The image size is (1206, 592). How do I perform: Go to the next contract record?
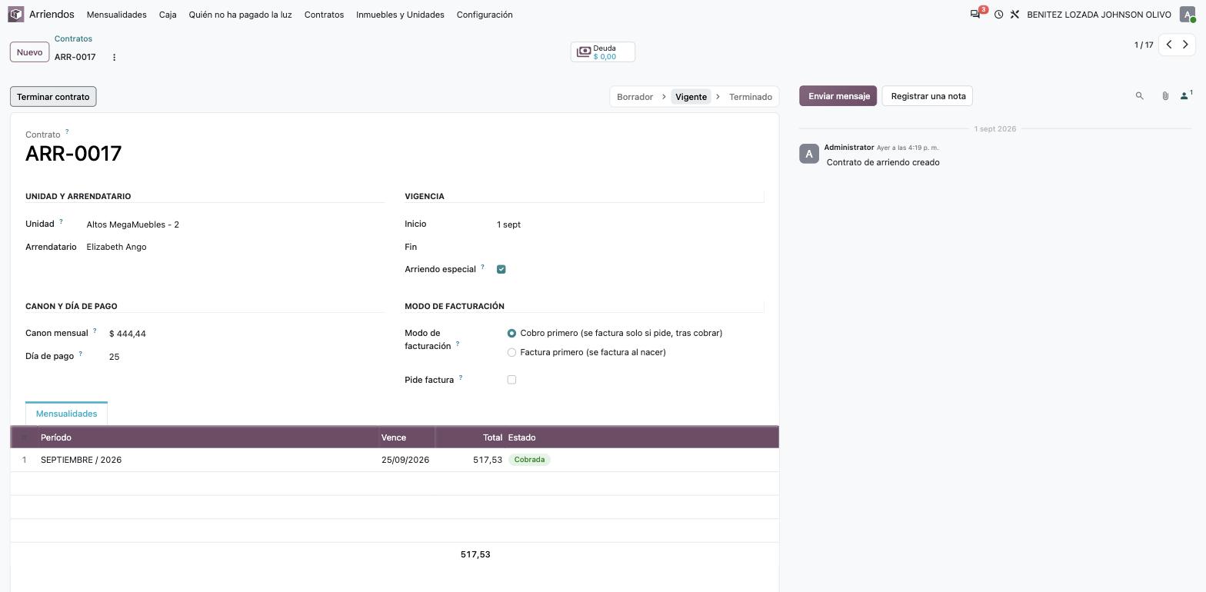[x=1185, y=45]
